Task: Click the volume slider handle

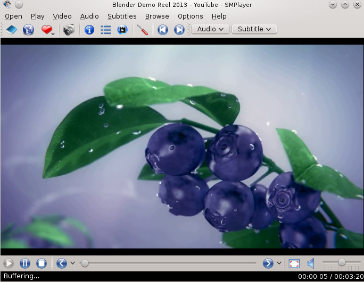Action: (342, 262)
